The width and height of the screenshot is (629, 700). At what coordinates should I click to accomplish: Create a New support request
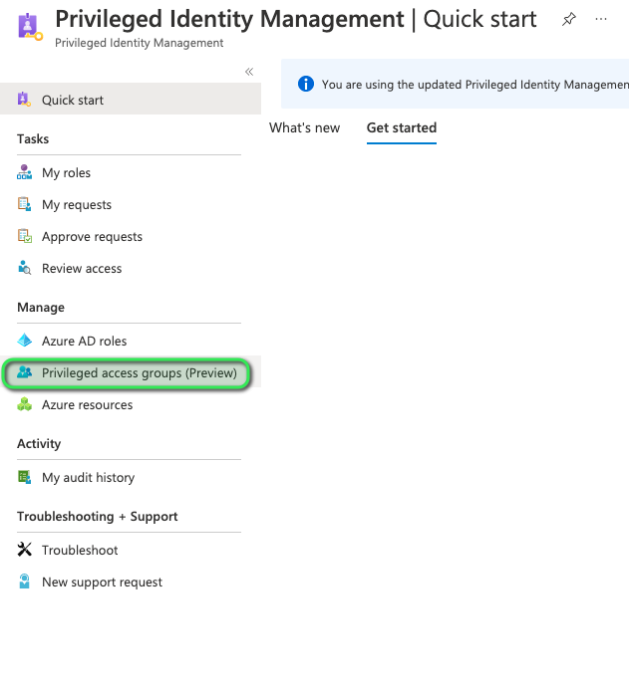click(x=102, y=583)
